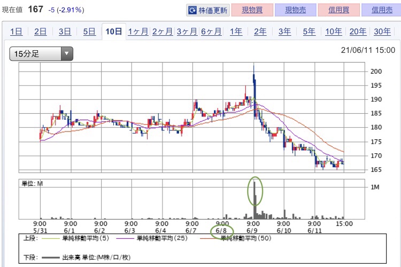The height and width of the screenshot is (267, 401).
Task: Click the 1M volume axis label
Action: 375,187
